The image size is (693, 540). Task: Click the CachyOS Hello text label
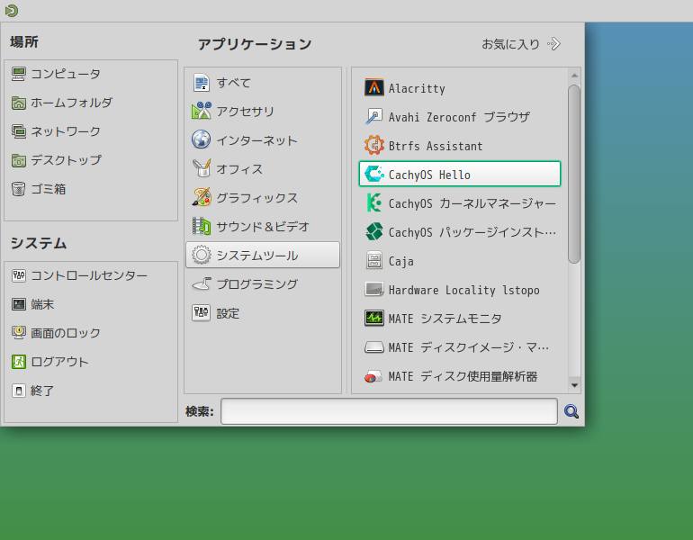[x=429, y=175]
